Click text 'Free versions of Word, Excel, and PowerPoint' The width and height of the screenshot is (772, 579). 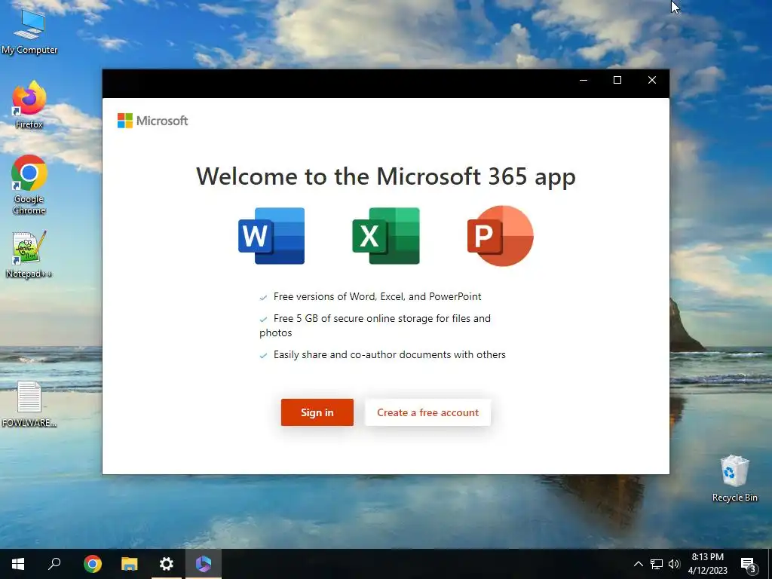(x=377, y=296)
